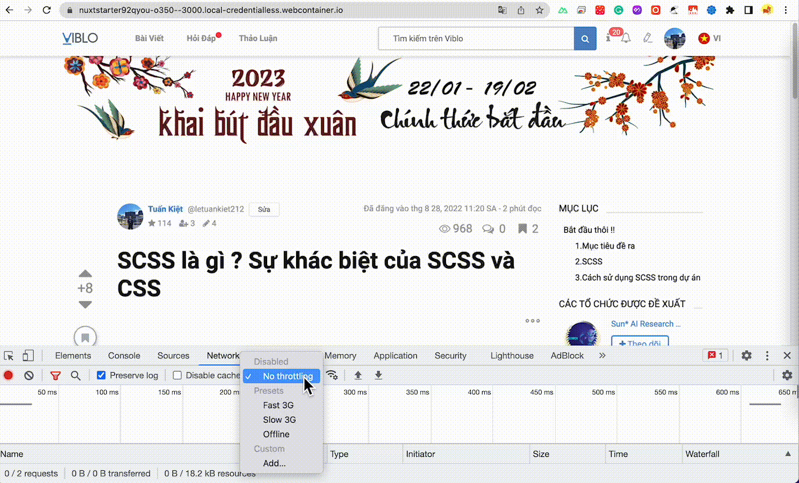Image resolution: width=799 pixels, height=483 pixels.
Task: Expand the more DevTools tabs chevron
Action: coord(602,356)
